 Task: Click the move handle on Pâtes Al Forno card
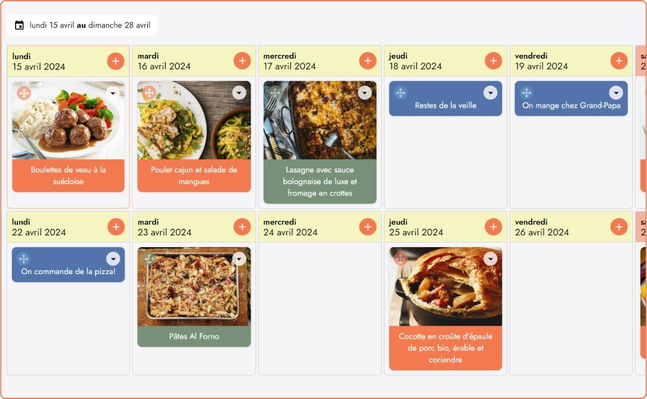(x=149, y=259)
